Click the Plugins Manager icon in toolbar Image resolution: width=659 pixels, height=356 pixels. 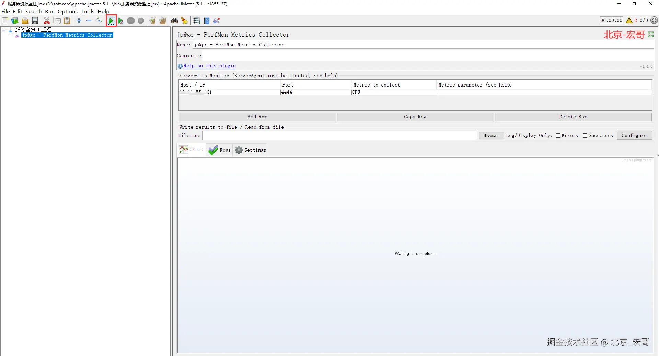(217, 21)
